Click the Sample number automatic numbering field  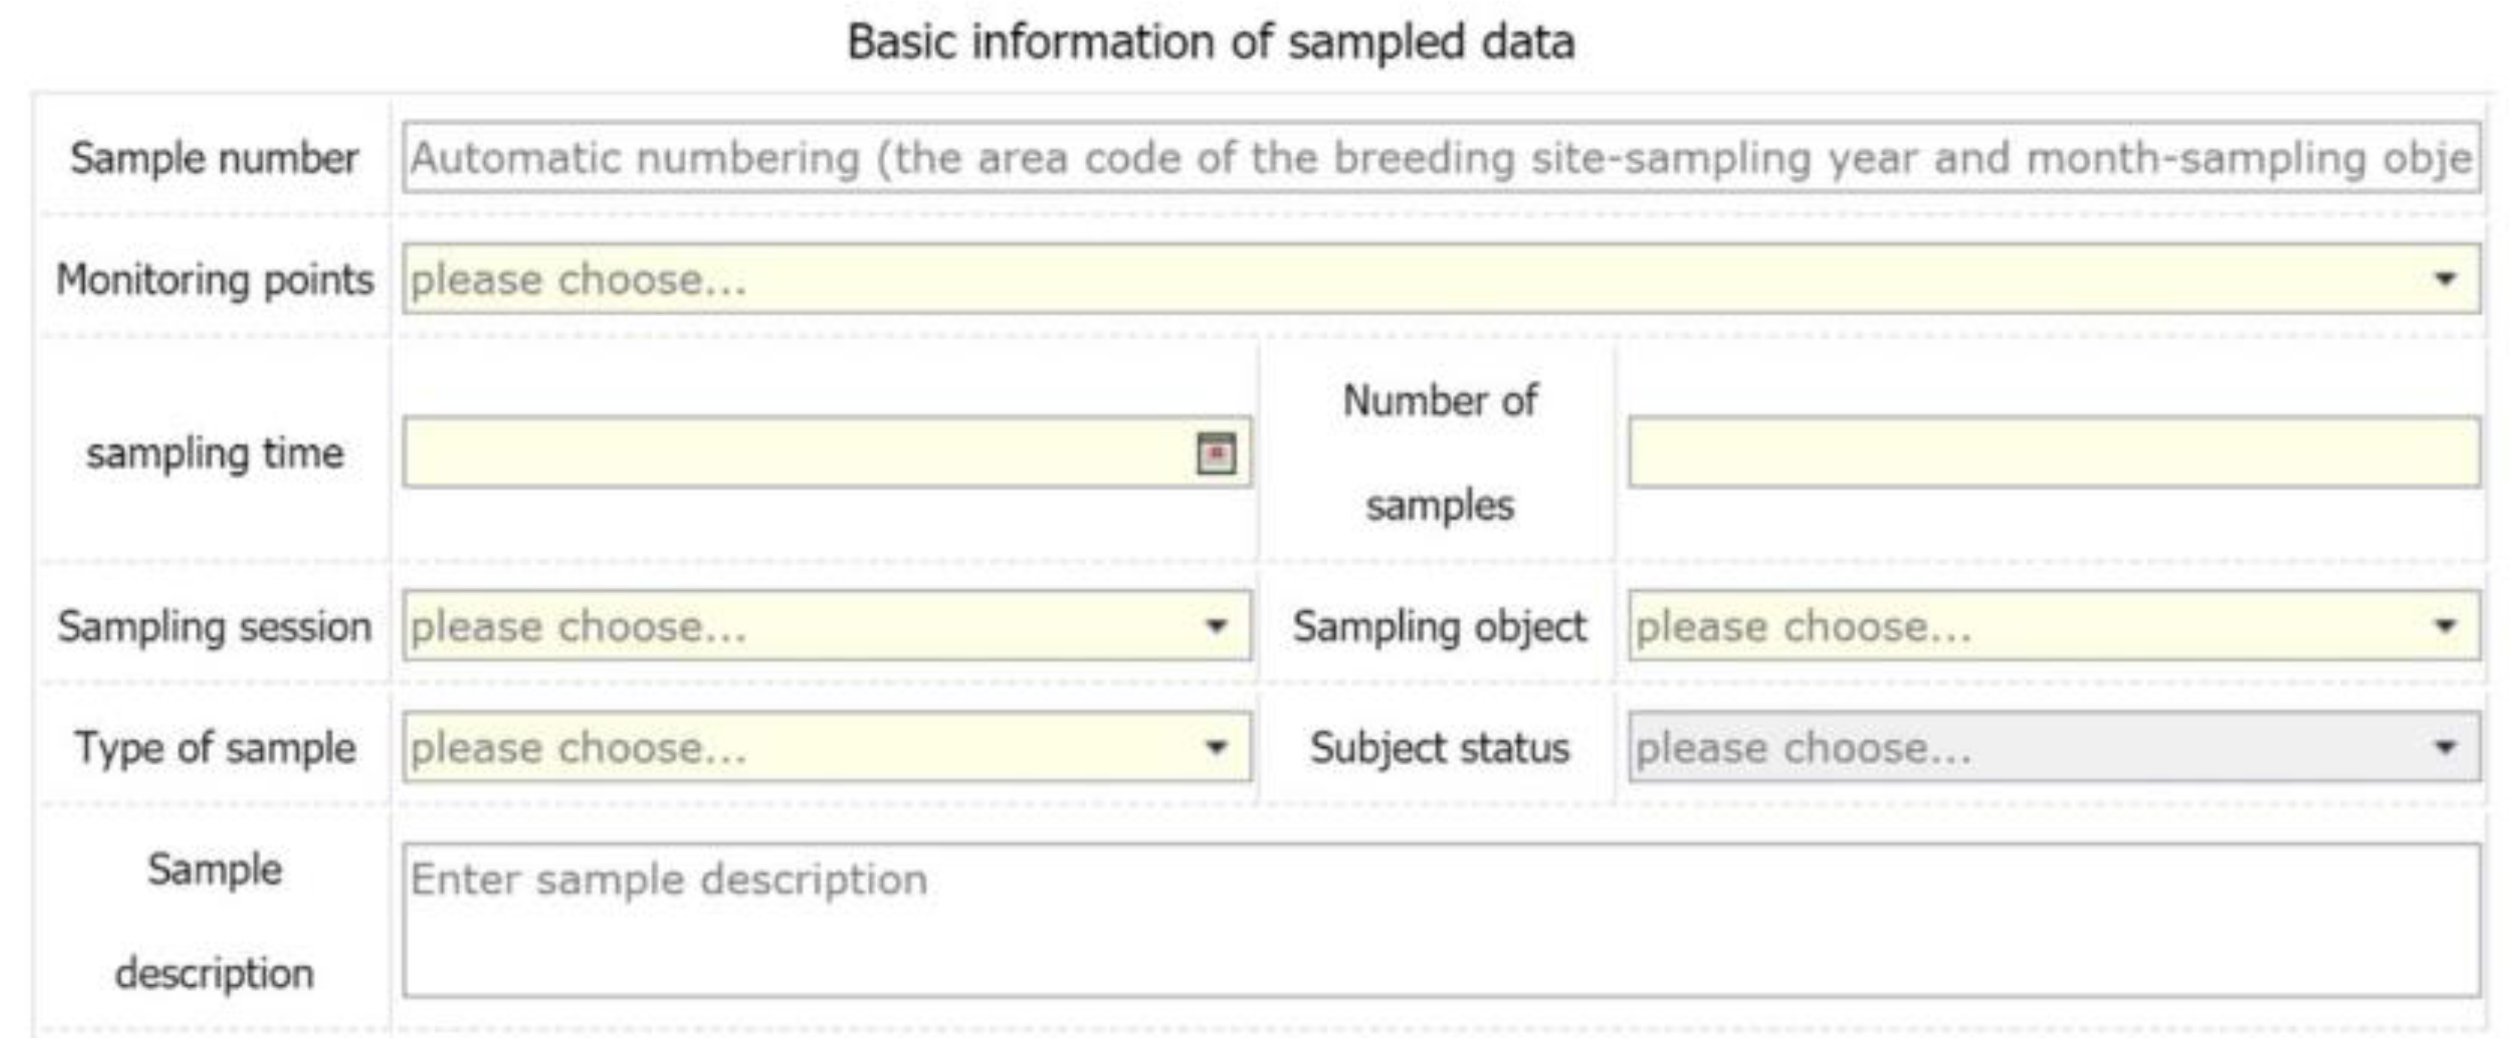(x=1440, y=158)
